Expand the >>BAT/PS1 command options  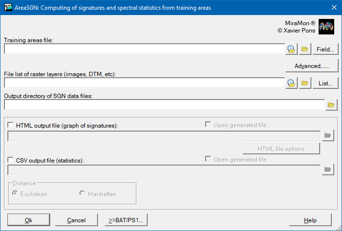tap(126, 220)
